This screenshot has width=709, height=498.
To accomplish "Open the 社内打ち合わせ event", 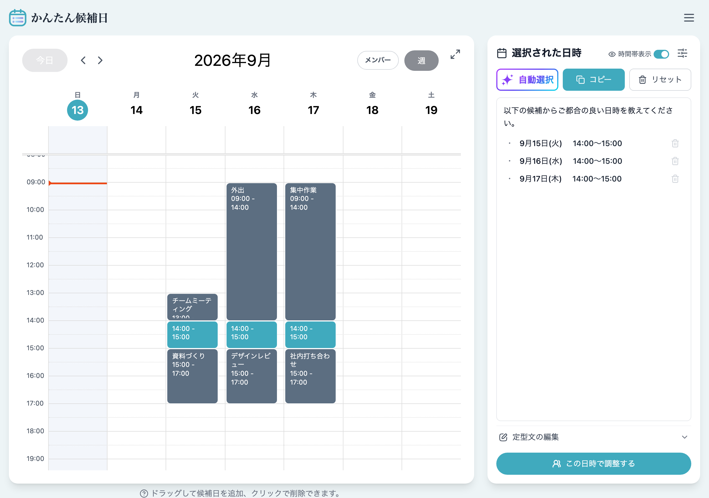I will point(310,376).
